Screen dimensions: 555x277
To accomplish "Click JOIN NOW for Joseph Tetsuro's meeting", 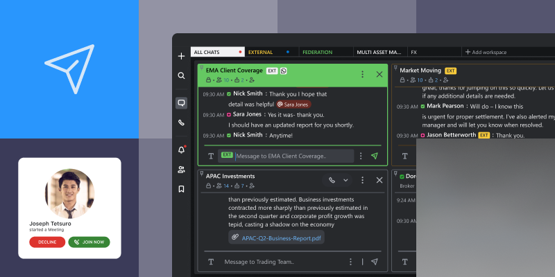I will pyautogui.click(x=89, y=242).
